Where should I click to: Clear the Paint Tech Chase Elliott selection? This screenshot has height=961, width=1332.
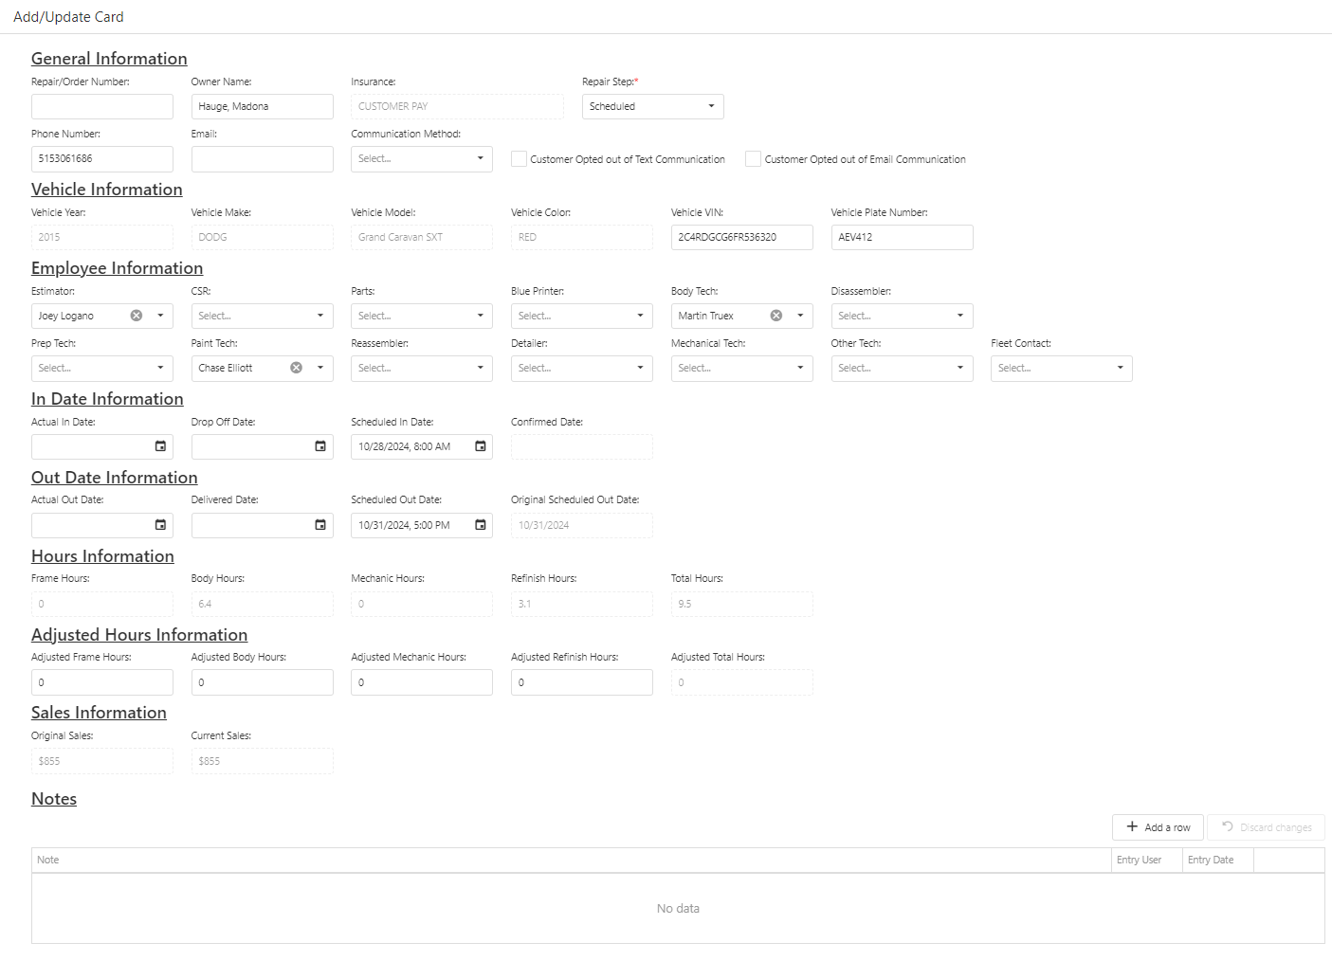pos(297,368)
